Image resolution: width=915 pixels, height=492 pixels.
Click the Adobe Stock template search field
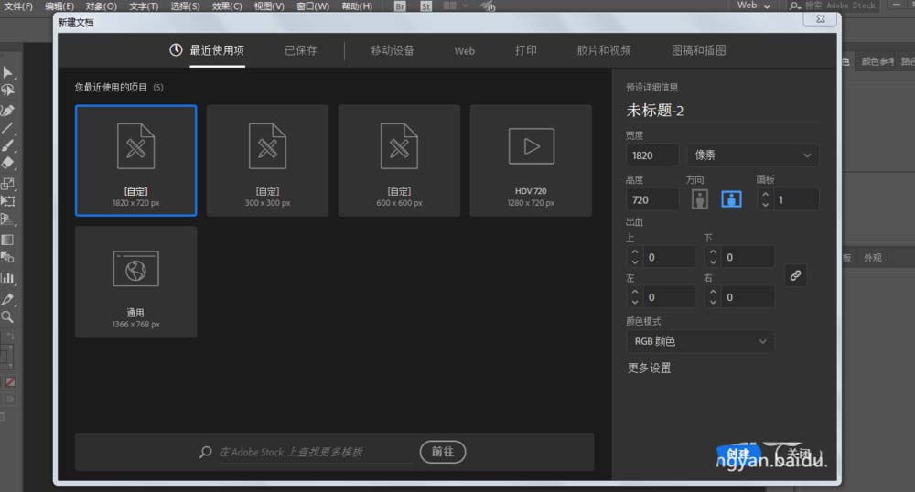[315, 452]
